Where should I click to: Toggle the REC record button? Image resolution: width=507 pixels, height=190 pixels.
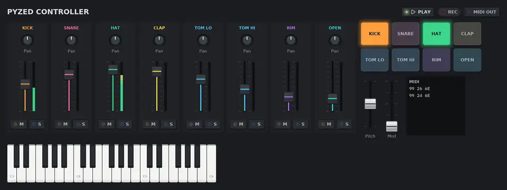(449, 12)
